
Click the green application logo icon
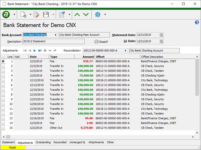pyautogui.click(x=6, y=14)
